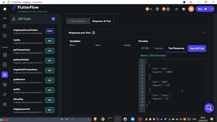Click the Test API Call button

[x=197, y=48]
